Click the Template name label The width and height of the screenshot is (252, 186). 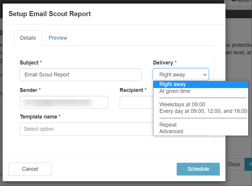point(38,117)
